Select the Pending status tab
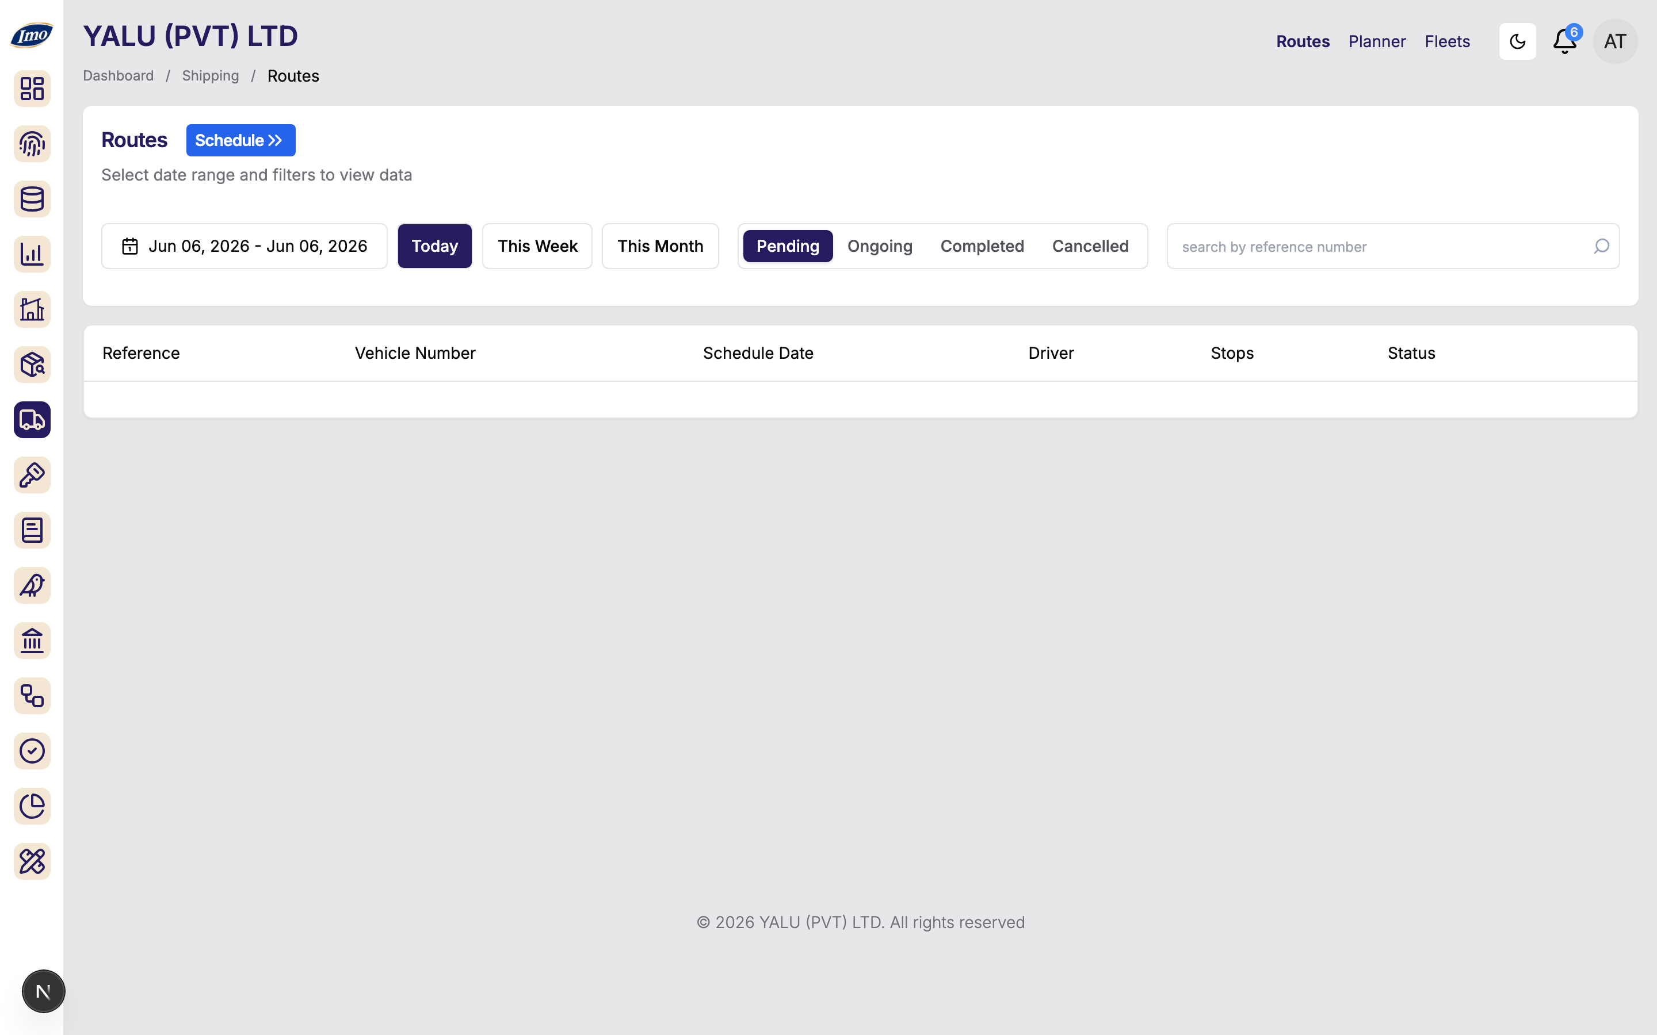Screen dimensions: 1657x1035 click(788, 247)
